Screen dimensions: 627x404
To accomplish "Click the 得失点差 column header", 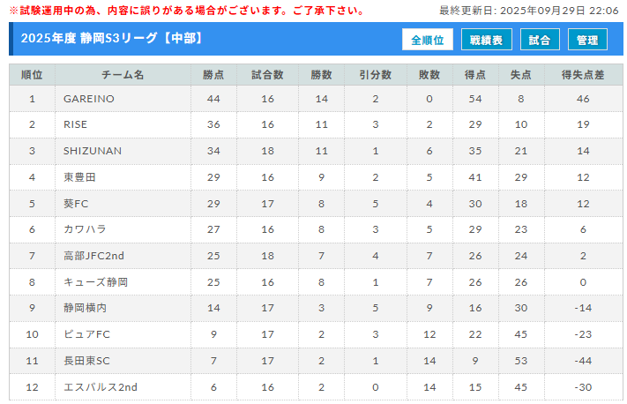I will pos(582,75).
